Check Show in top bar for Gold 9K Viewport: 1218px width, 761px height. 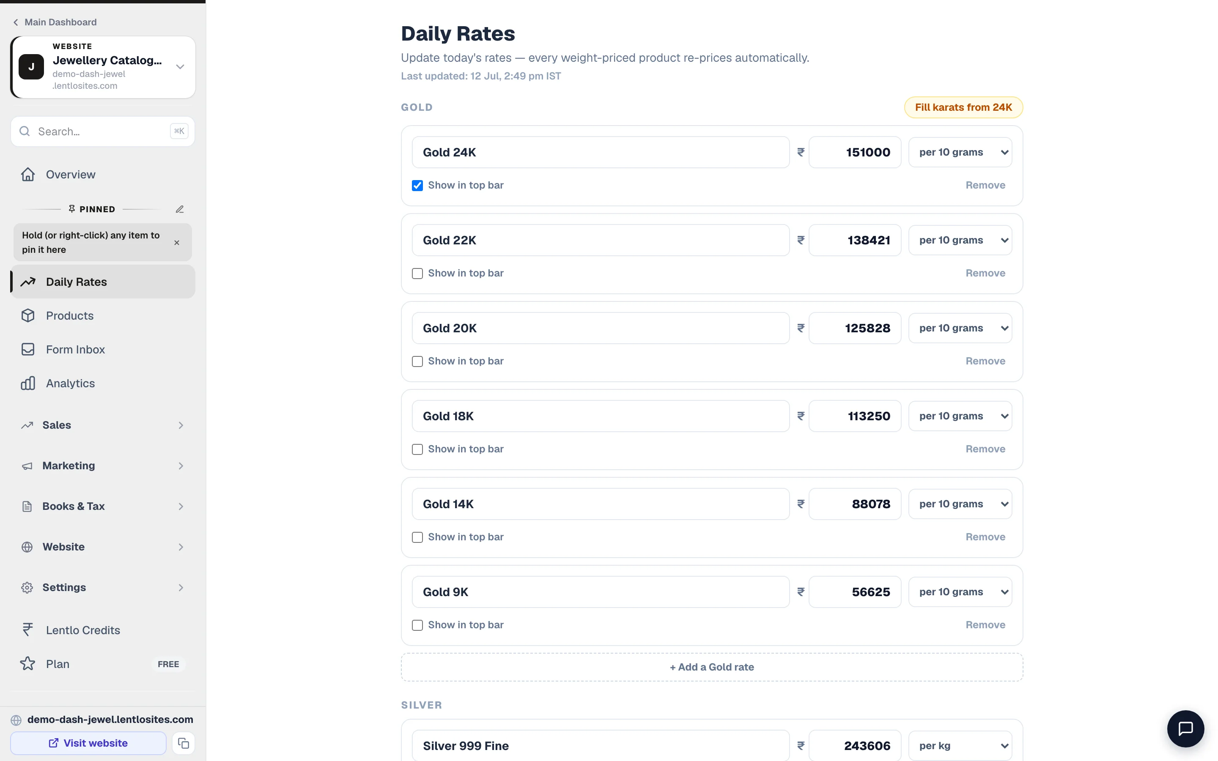pyautogui.click(x=417, y=625)
